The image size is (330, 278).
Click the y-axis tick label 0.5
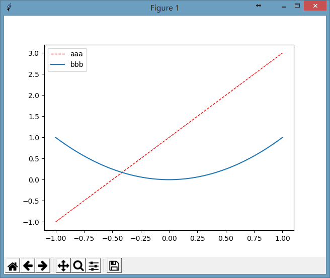click(34, 159)
